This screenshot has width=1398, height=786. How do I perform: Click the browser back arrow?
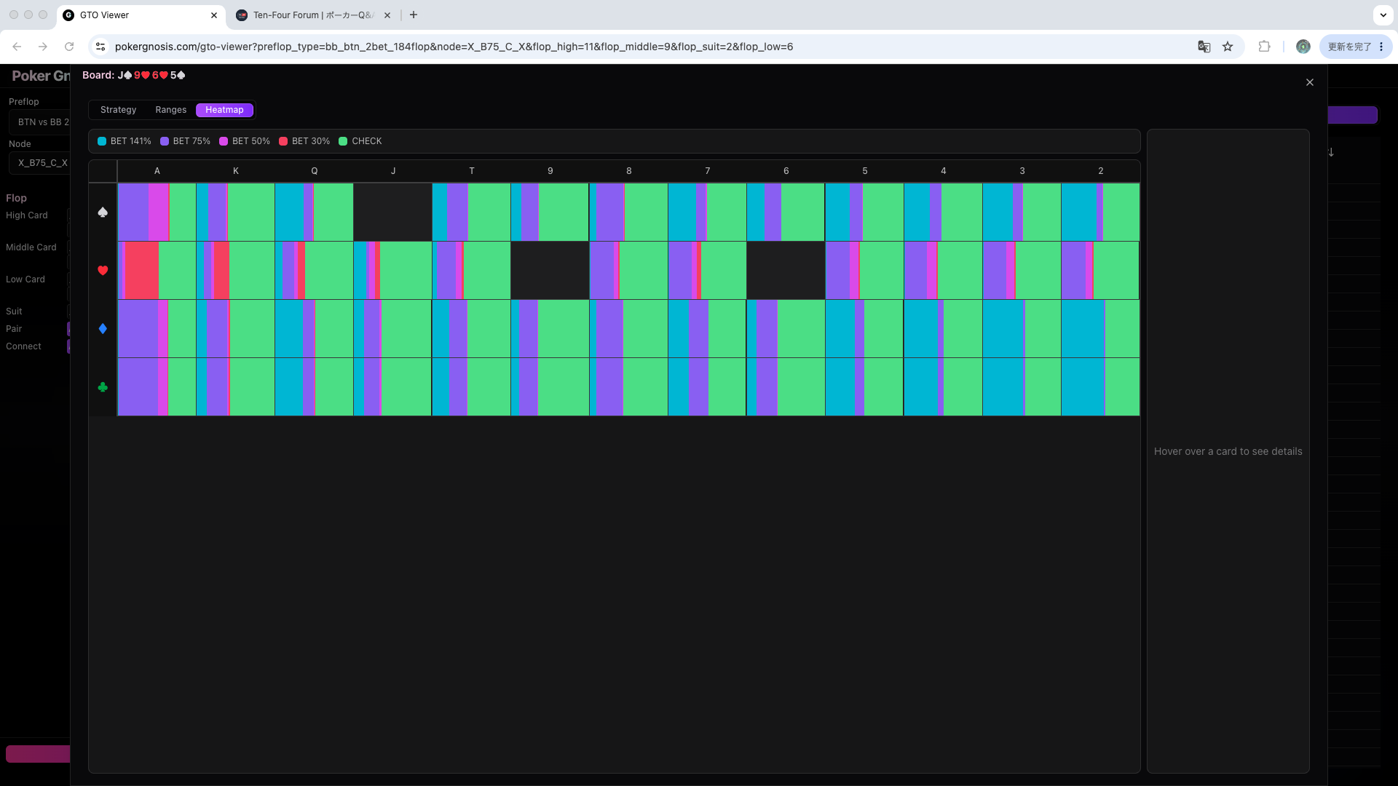17,47
